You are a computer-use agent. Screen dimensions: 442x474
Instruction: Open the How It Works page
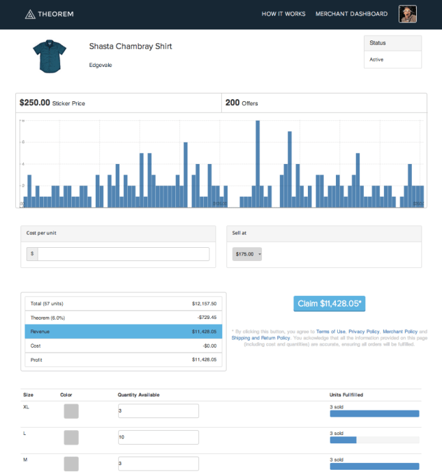tap(283, 14)
